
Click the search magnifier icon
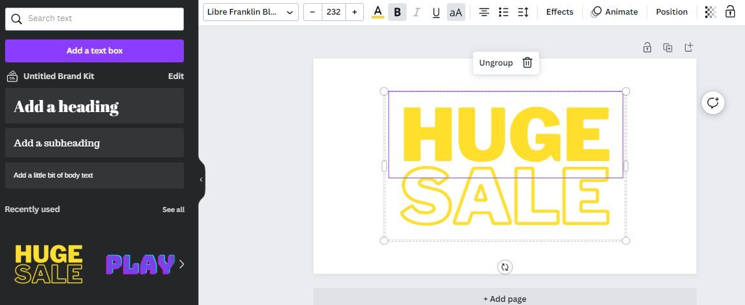click(17, 18)
